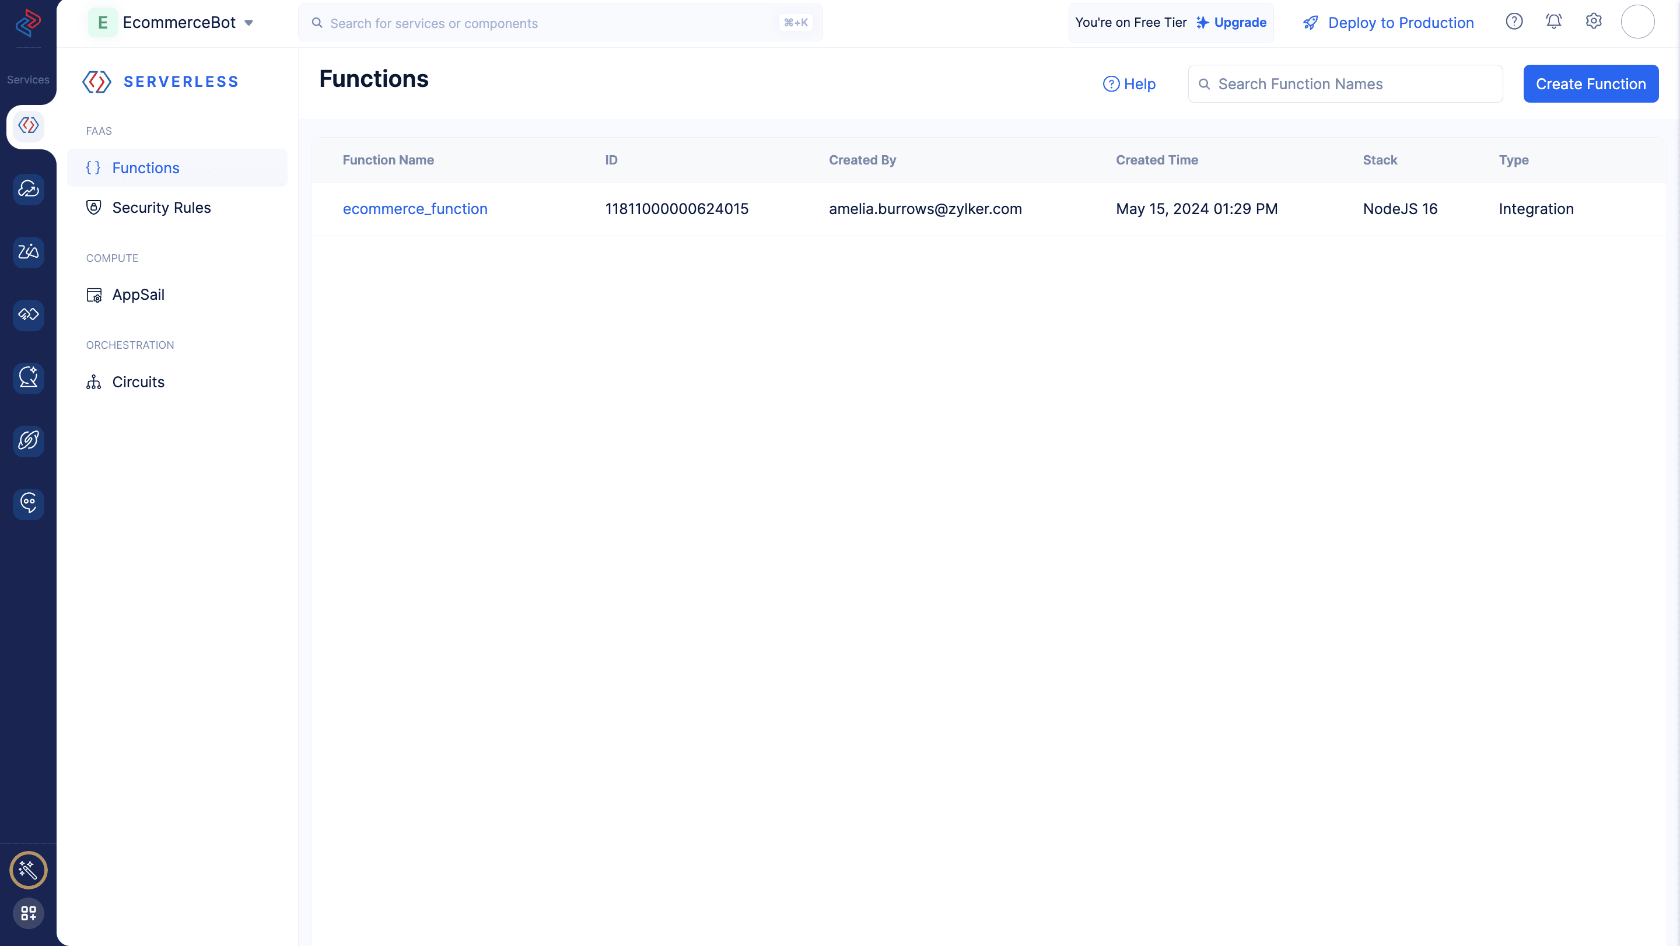
Task: Open the Circuits orchestration section
Action: click(137, 381)
